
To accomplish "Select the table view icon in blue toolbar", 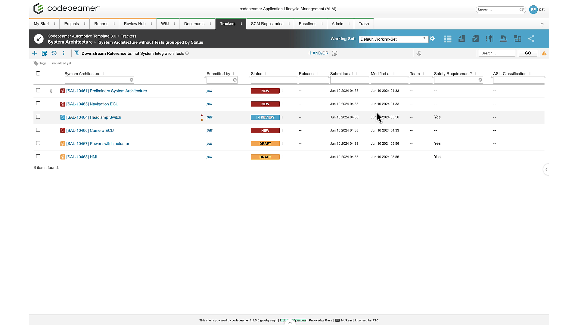I will [x=448, y=39].
